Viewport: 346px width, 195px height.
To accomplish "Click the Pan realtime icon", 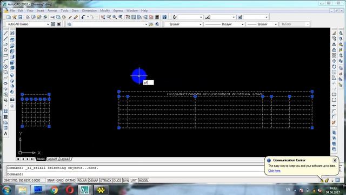I will [103, 17].
